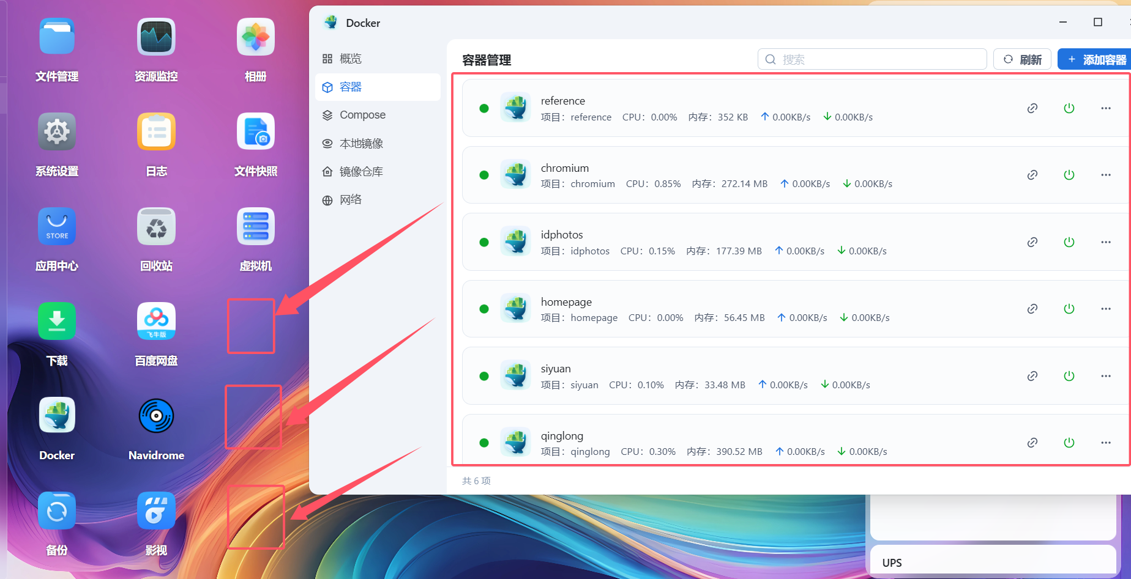Click the 共 6 项 count label
Viewport: 1131px width, 579px height.
[476, 481]
